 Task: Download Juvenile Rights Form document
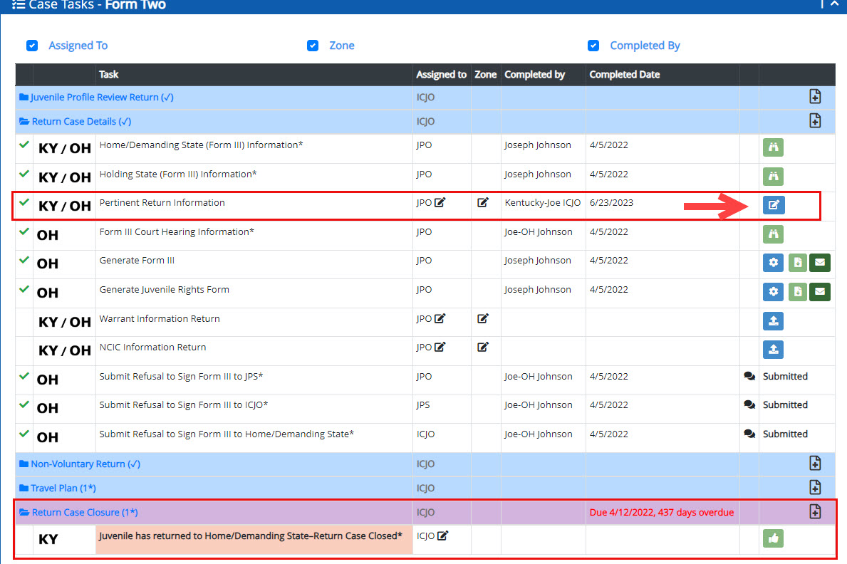(797, 292)
